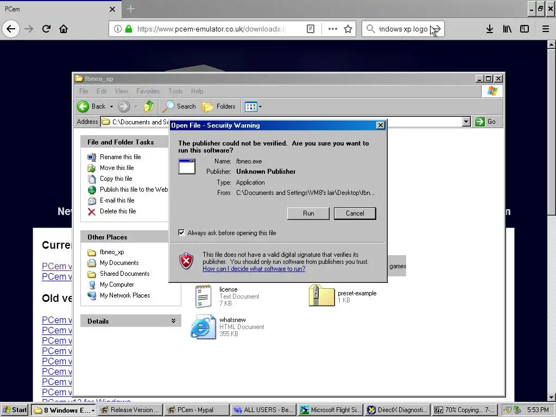The image size is (556, 417).
Task: Open the File menu in fbneo_xp window
Action: 84,91
